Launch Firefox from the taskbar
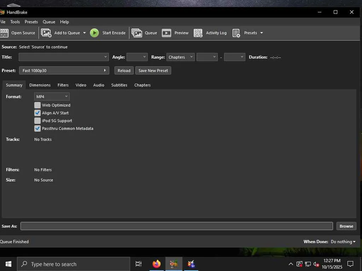The image size is (362, 271). pos(157,264)
